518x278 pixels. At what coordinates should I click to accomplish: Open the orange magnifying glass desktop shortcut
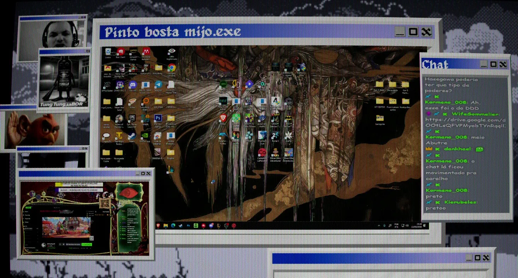click(145, 103)
